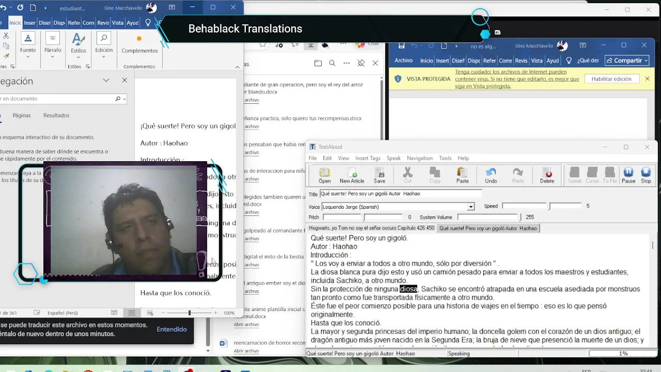Click the Cut scissors icon in Word ribbon
This screenshot has width=661, height=372.
click(x=6, y=36)
